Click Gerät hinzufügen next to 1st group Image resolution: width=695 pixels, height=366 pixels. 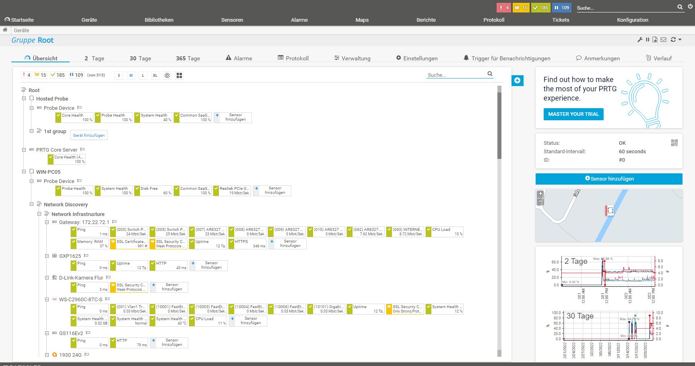[89, 136]
